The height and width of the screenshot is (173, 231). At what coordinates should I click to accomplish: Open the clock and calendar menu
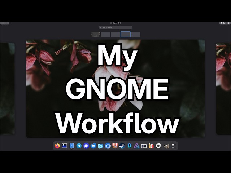[115, 23]
